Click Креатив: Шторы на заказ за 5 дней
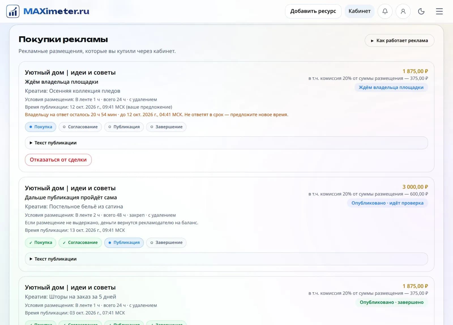Image resolution: width=453 pixels, height=325 pixels. point(70,297)
